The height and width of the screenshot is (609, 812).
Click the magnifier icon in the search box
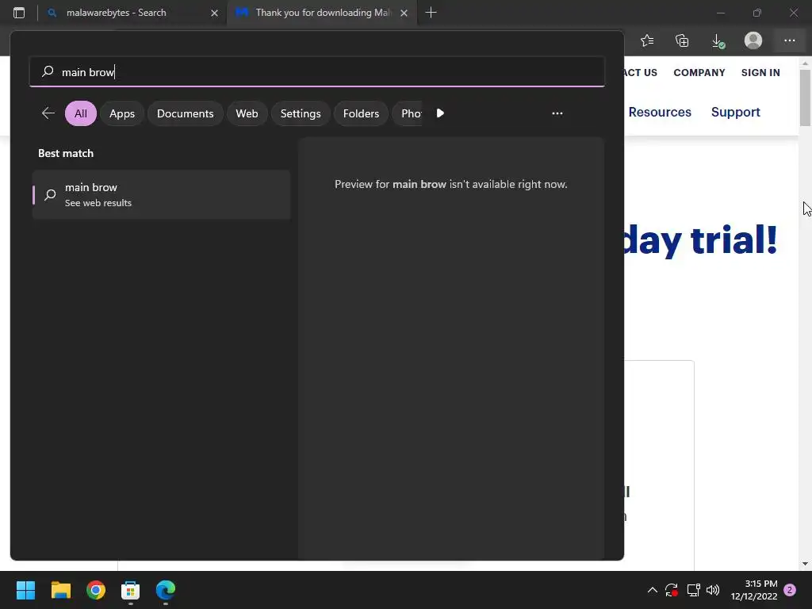[x=48, y=71]
